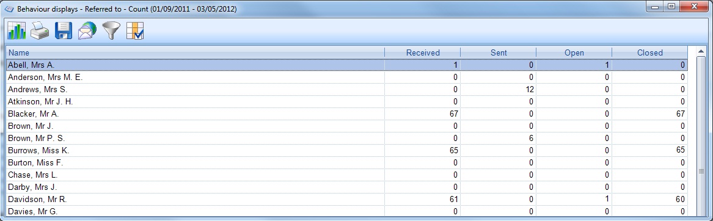The width and height of the screenshot is (713, 221).
Task: Maximize the Behaviour displays window
Action: (x=671, y=7)
